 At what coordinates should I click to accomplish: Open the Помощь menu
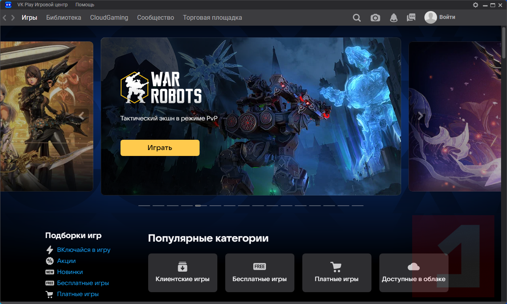point(85,5)
